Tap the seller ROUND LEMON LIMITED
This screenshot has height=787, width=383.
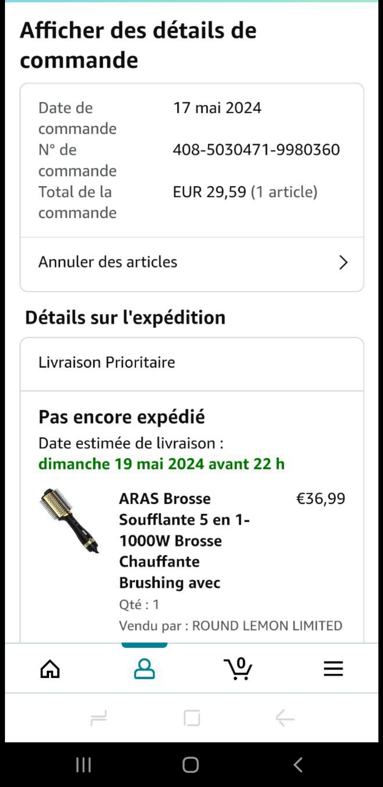coord(267,626)
